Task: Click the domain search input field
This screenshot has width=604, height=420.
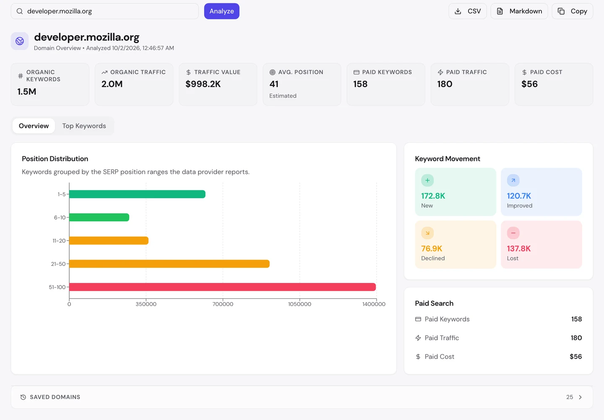Action: [x=105, y=11]
